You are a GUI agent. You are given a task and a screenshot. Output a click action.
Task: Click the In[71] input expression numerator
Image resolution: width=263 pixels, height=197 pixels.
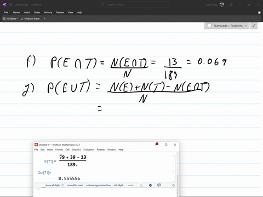tap(73, 157)
